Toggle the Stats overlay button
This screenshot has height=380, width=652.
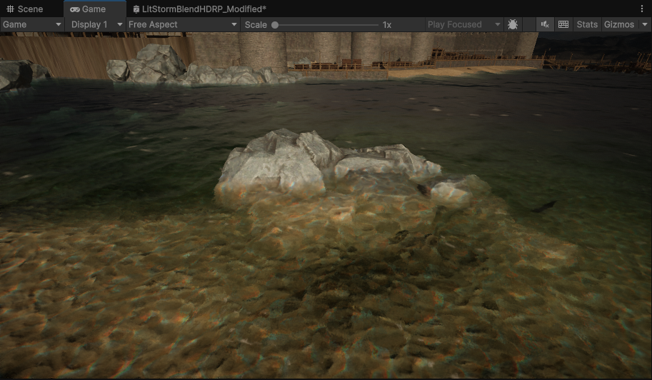(x=587, y=24)
